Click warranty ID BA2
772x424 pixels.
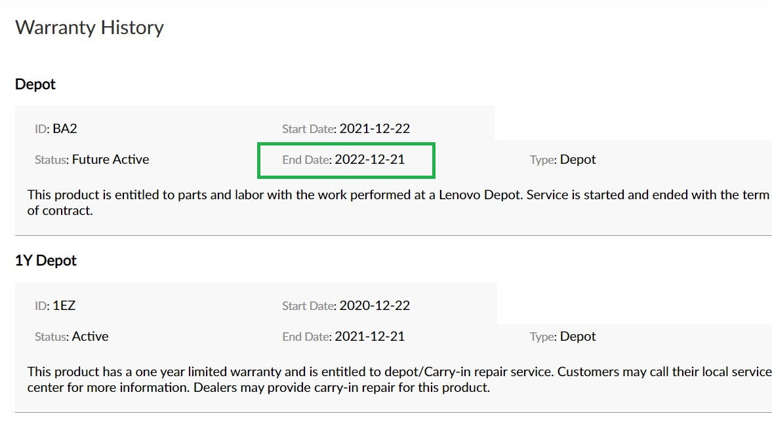tap(64, 129)
